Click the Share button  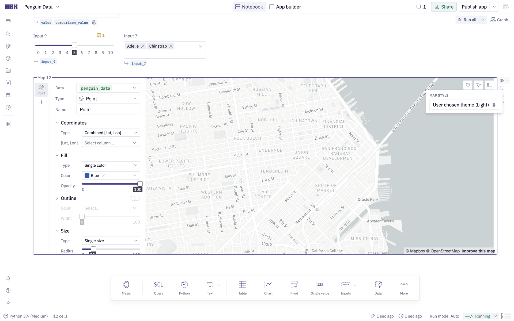tap(444, 7)
